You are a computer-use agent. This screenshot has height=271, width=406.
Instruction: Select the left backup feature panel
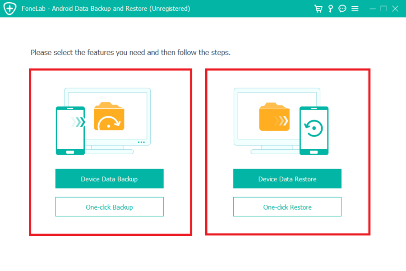pyautogui.click(x=111, y=152)
